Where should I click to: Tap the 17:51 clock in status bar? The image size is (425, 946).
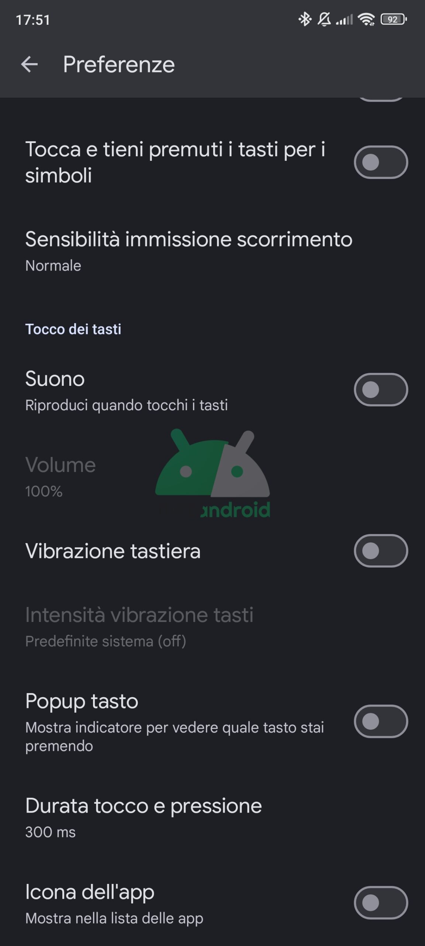pos(33,20)
